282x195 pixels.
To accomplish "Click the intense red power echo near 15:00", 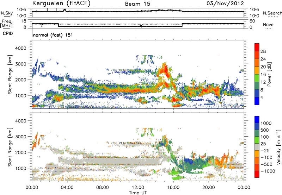I will click(x=165, y=70).
